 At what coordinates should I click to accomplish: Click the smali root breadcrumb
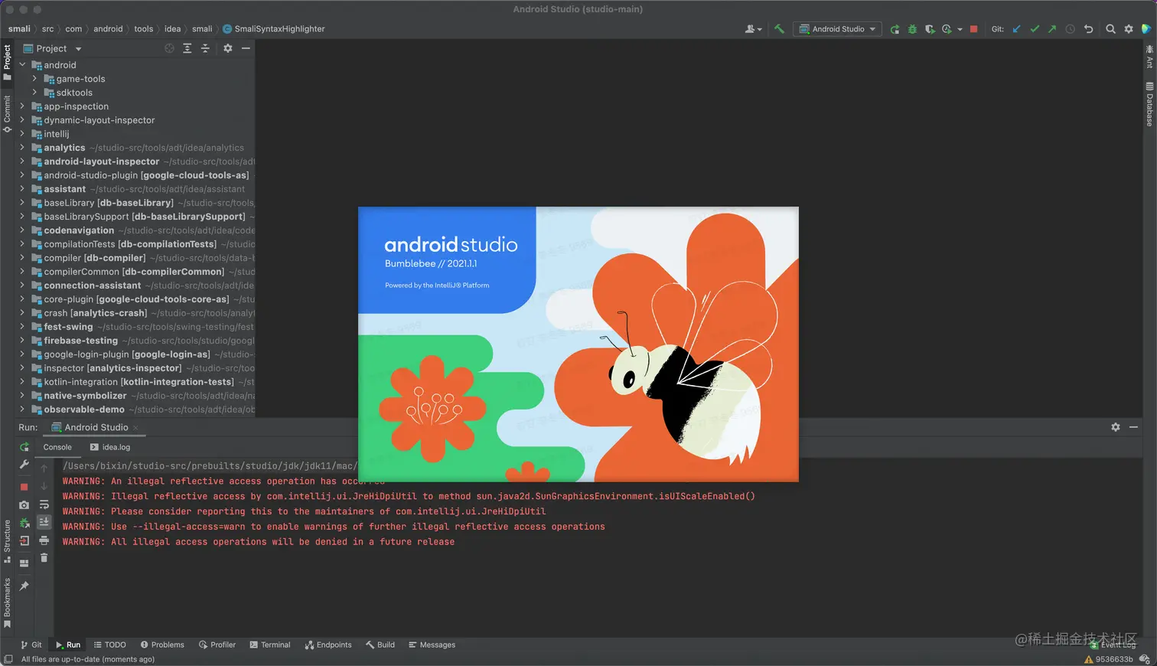(19, 29)
